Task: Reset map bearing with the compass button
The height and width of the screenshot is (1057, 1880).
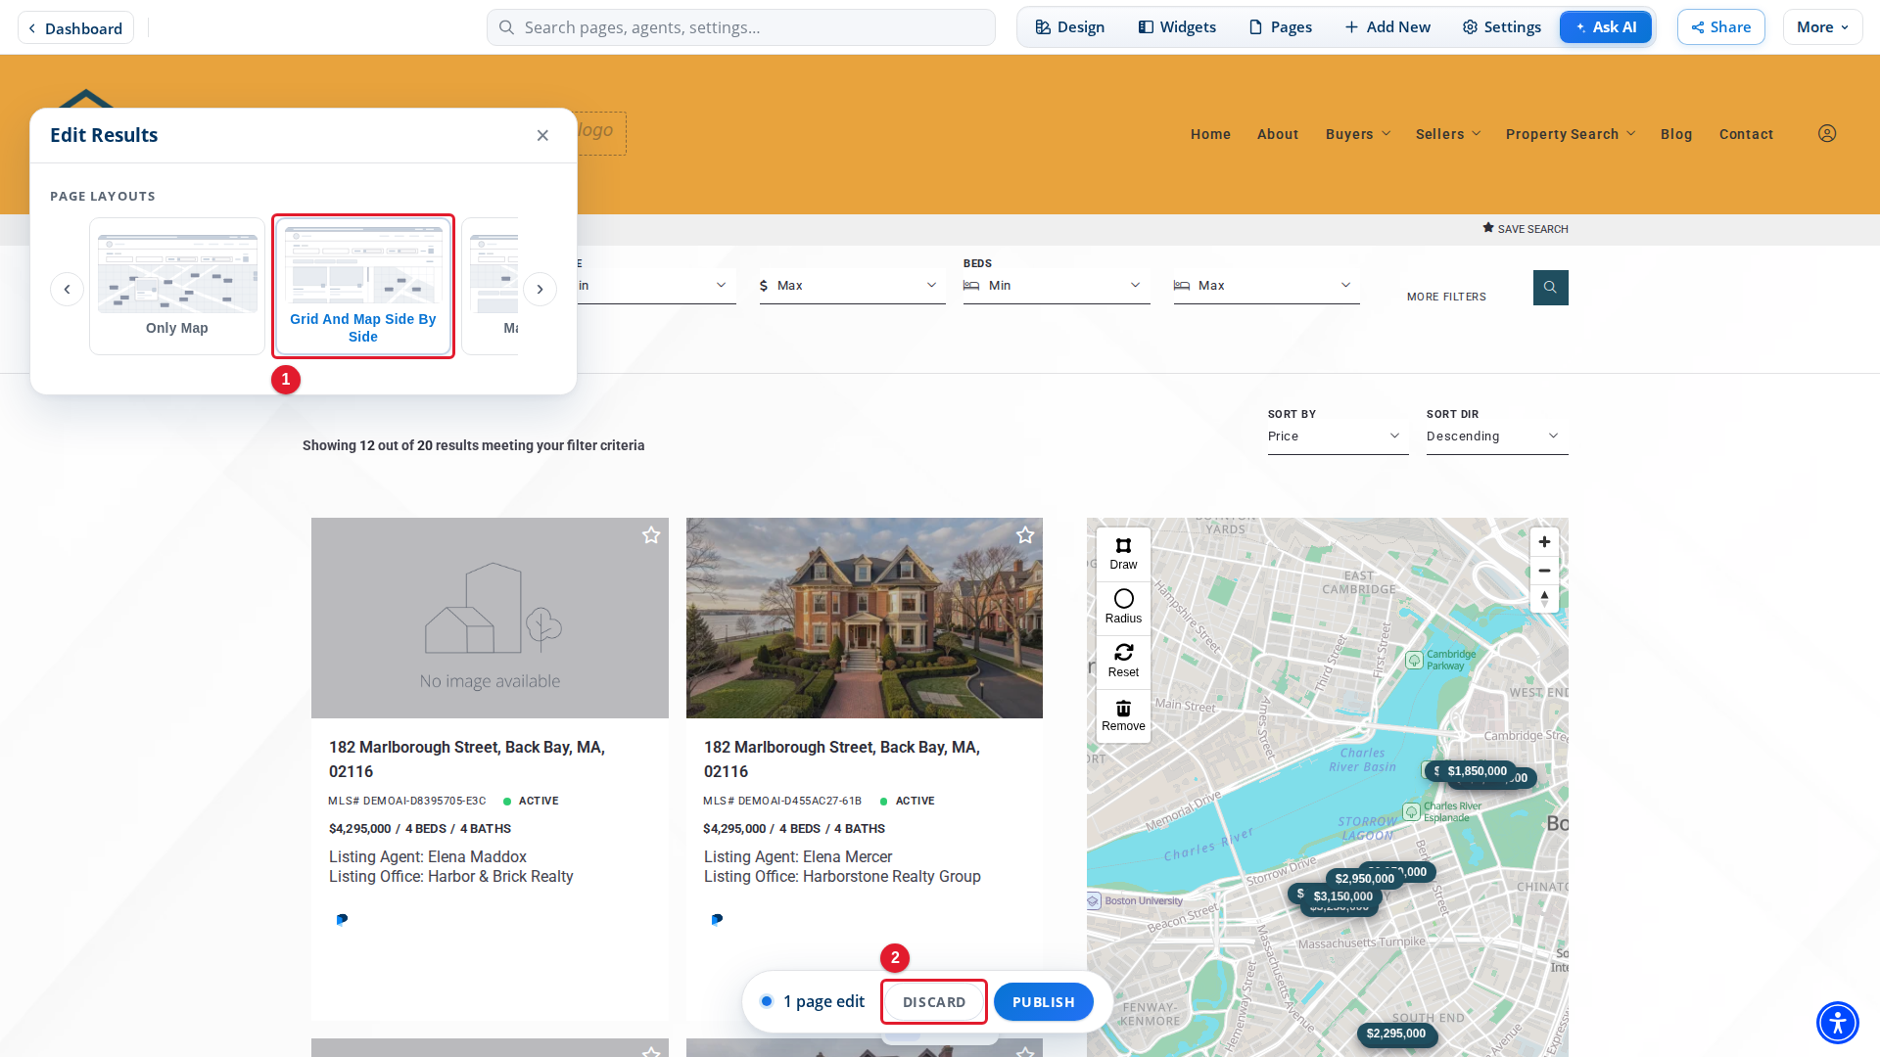Action: [x=1544, y=599]
